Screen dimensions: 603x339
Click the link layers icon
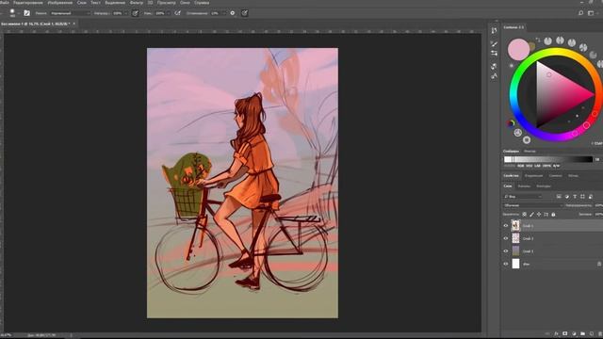click(x=547, y=333)
